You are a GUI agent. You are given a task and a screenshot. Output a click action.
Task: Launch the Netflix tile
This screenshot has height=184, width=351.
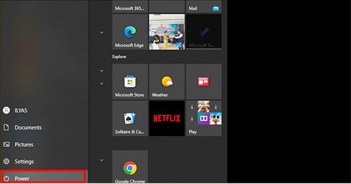pyautogui.click(x=167, y=118)
